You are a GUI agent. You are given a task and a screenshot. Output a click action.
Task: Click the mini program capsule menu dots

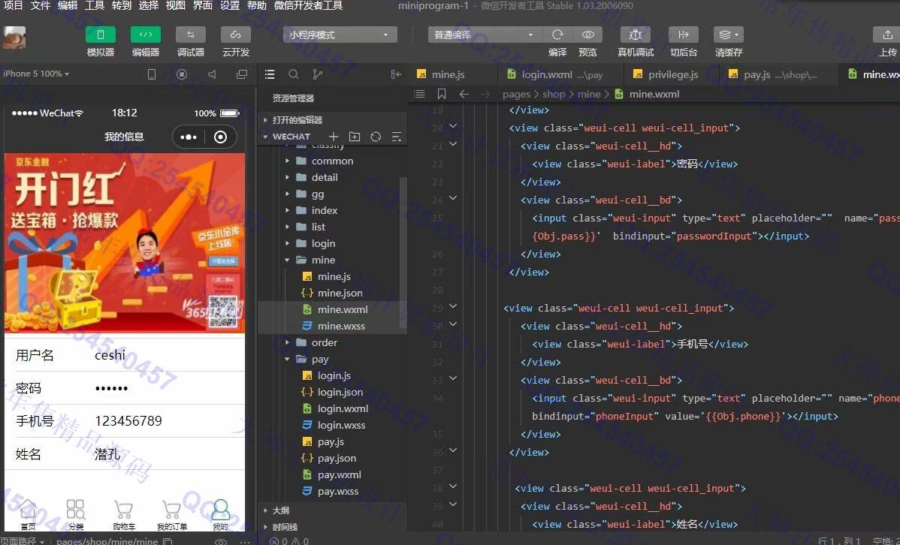189,137
